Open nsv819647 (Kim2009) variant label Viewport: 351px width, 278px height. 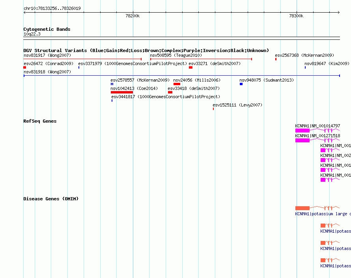tap(327, 63)
